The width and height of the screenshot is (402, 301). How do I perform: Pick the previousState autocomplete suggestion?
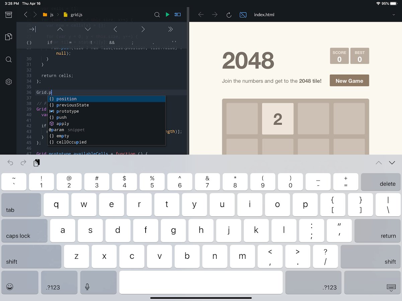click(72, 105)
